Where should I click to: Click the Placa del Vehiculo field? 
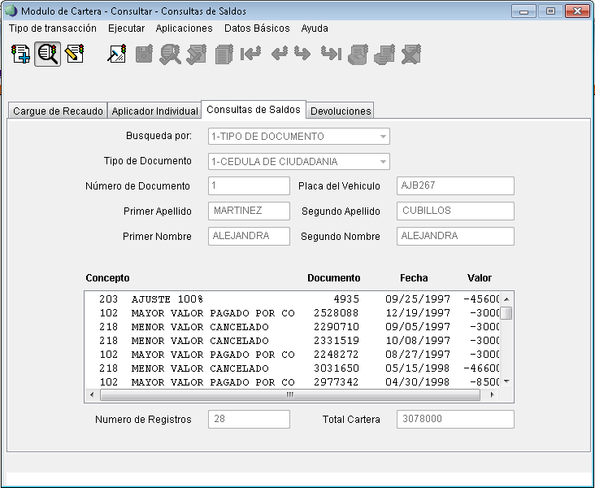point(455,185)
